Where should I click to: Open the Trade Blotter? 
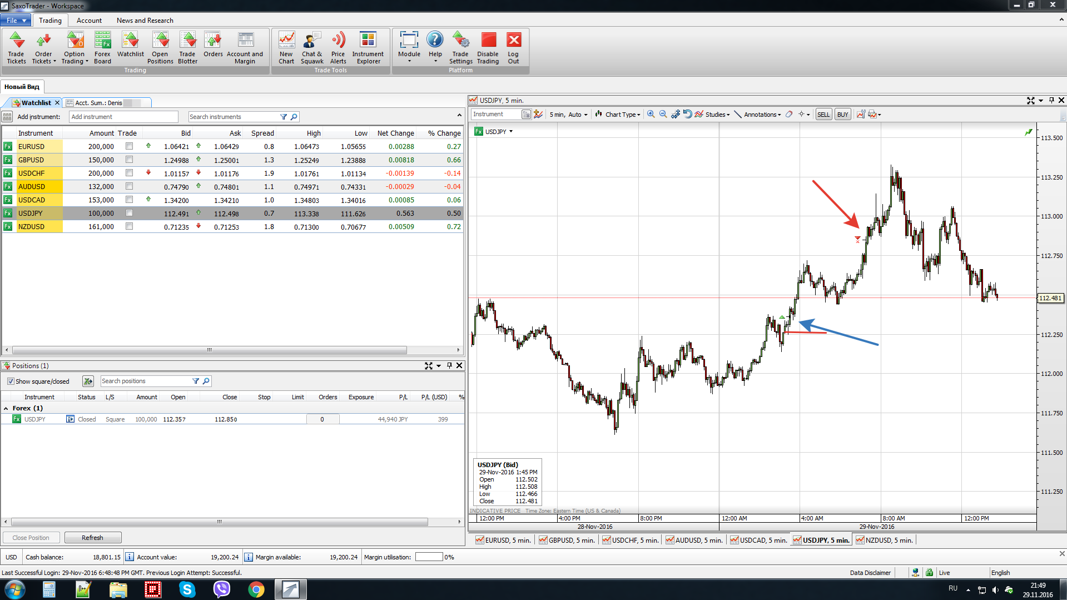pyautogui.click(x=187, y=48)
